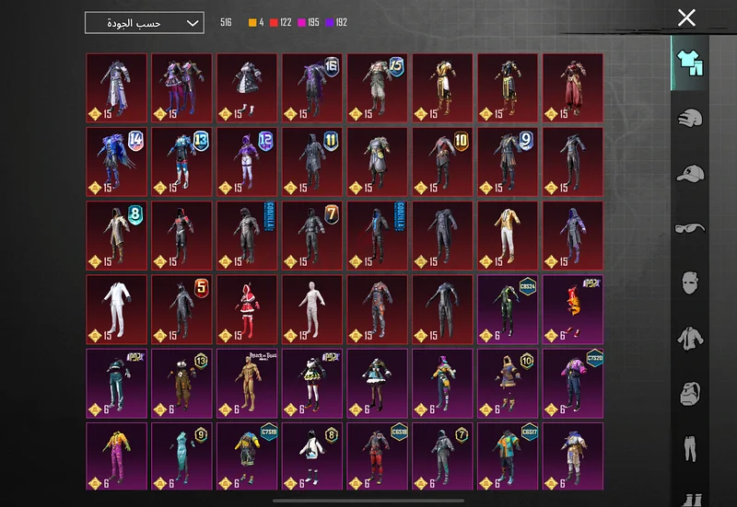
Task: Select the dark outfit with red badge 5
Action: pos(181,309)
